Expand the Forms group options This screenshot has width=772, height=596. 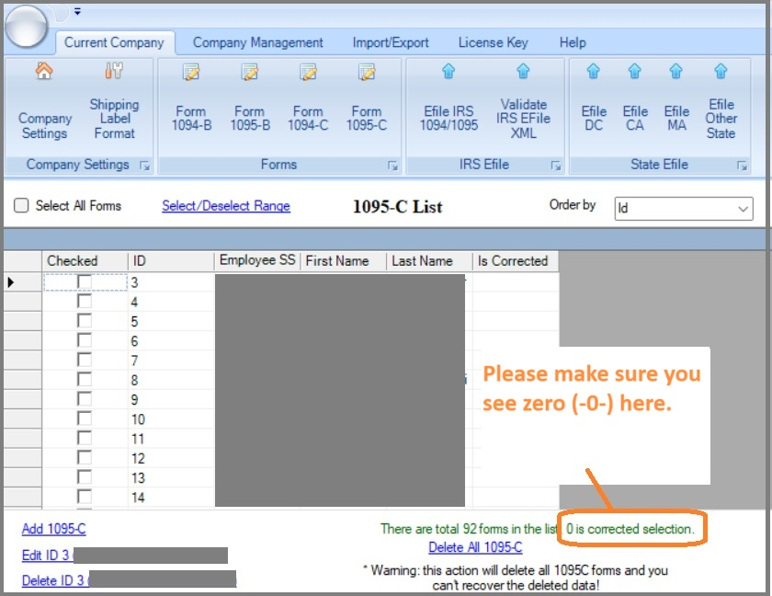pos(393,166)
